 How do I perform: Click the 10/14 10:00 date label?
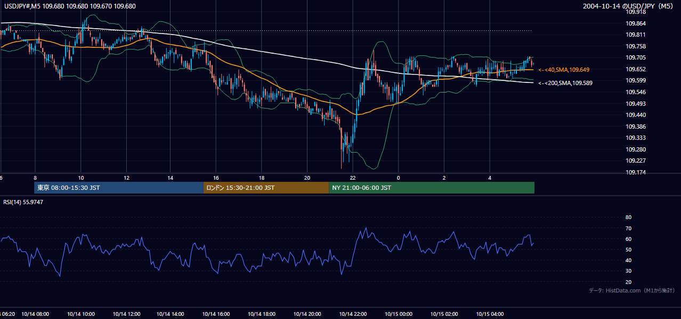point(81,314)
